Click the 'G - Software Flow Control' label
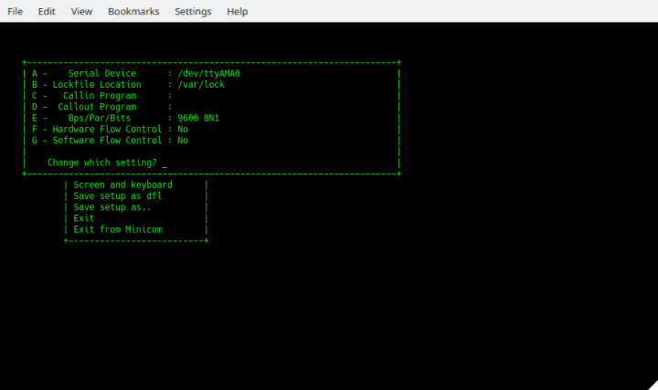 coord(97,140)
